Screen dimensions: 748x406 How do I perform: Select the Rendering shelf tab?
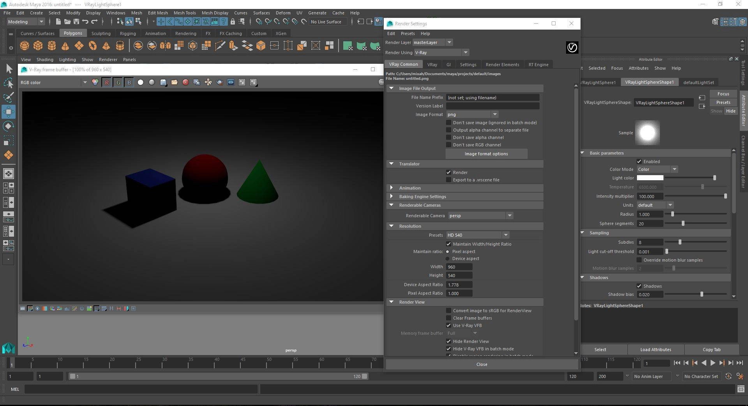pyautogui.click(x=185, y=33)
